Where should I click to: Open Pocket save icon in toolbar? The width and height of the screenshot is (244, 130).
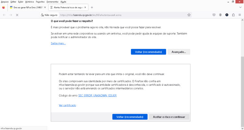(x=214, y=15)
